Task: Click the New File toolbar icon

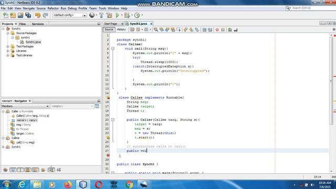Action: tap(6, 15)
